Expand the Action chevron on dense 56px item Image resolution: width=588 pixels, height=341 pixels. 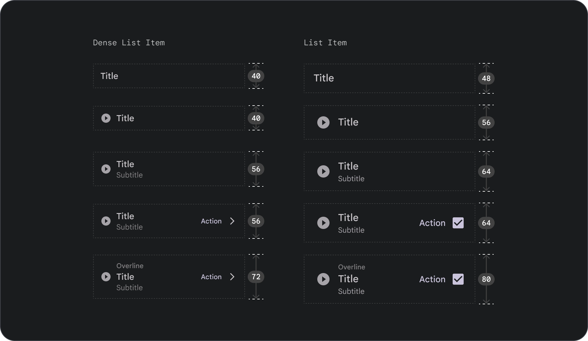click(x=232, y=220)
